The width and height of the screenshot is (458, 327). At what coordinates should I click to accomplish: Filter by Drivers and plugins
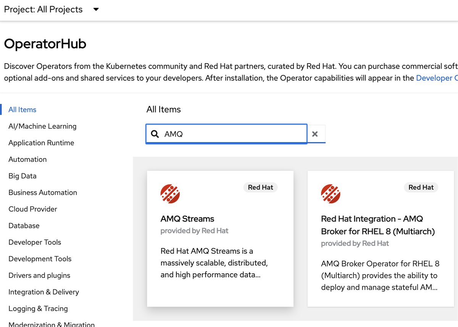click(x=39, y=275)
